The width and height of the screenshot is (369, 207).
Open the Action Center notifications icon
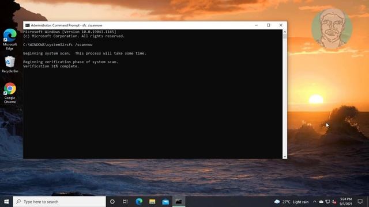(x=360, y=202)
